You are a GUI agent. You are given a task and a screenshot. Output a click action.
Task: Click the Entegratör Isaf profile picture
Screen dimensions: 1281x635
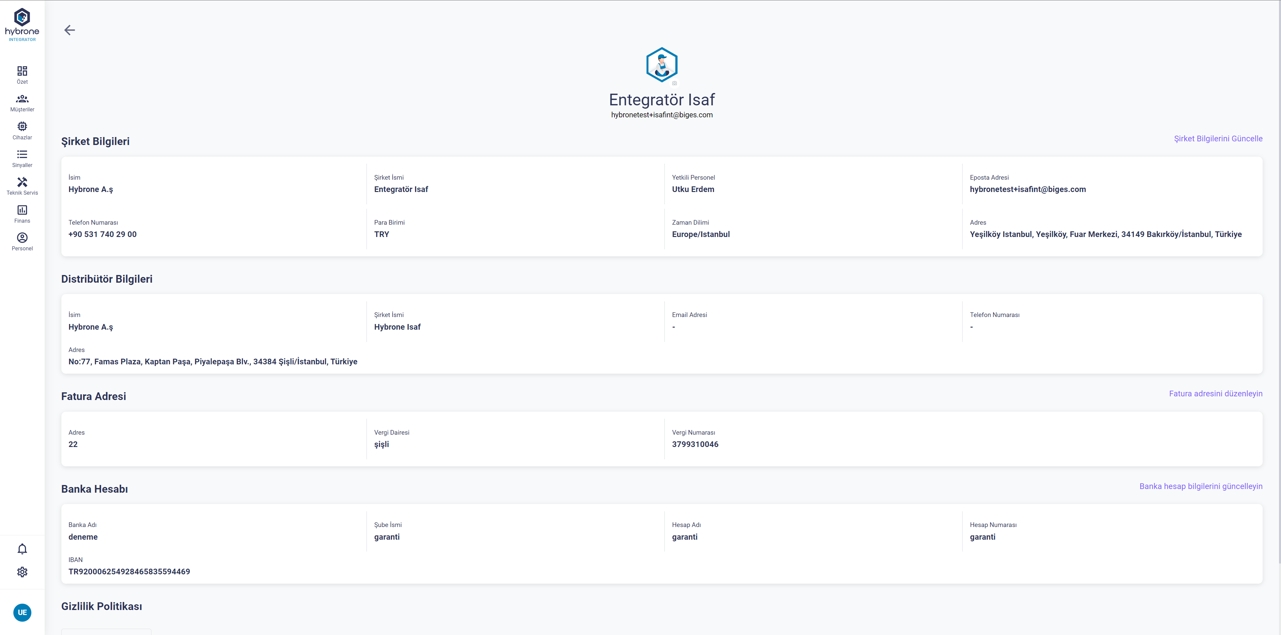662,65
